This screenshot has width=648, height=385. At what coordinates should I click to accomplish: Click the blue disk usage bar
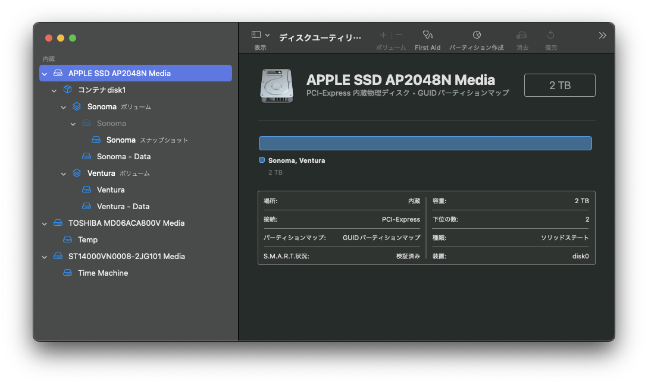[x=425, y=143]
